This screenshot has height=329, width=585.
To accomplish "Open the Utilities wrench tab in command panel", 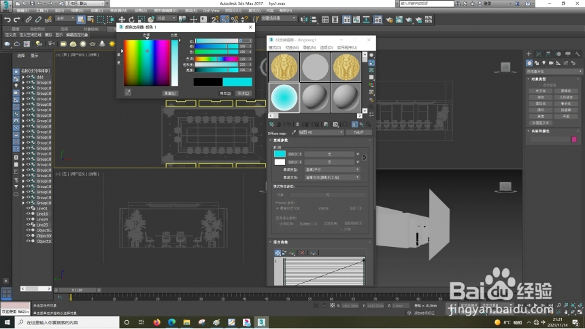I will tap(577, 54).
